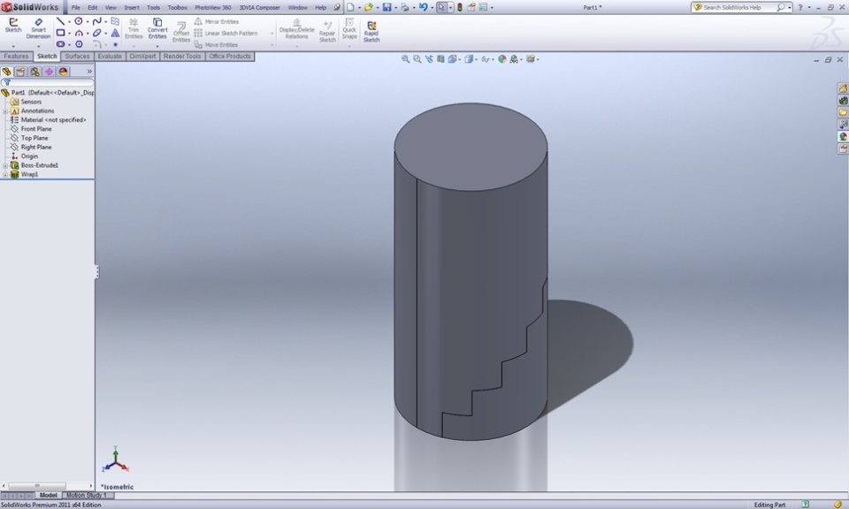Click the Section View icon
The image size is (849, 509).
[440, 59]
